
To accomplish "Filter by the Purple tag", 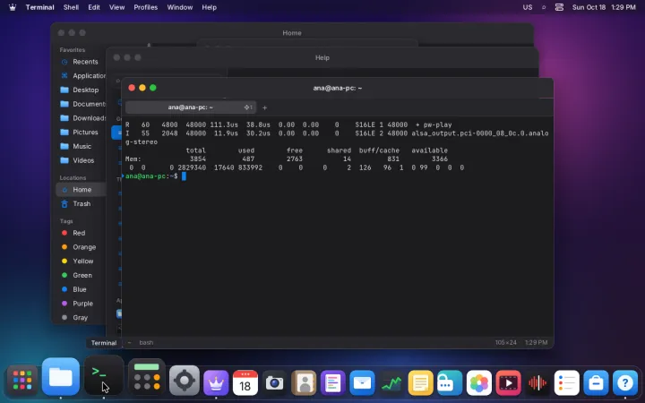I will (81, 304).
